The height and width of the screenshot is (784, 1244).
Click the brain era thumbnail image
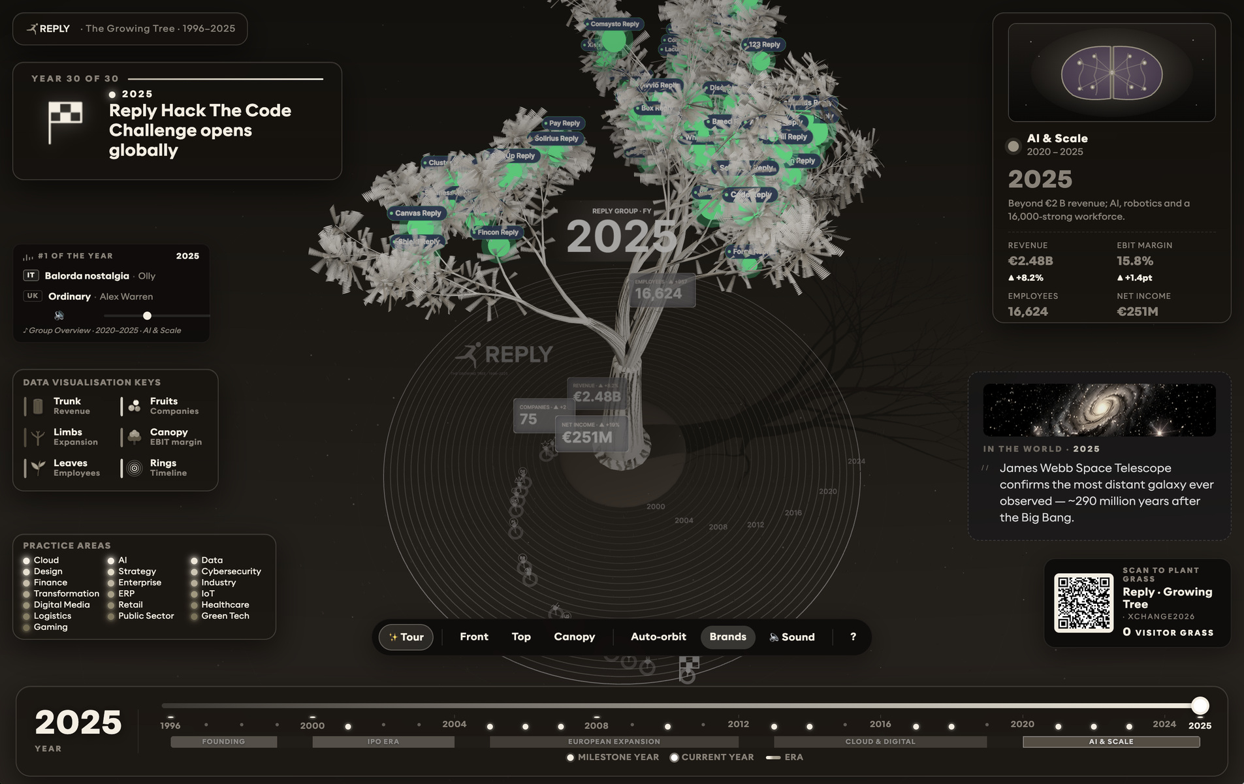point(1111,72)
